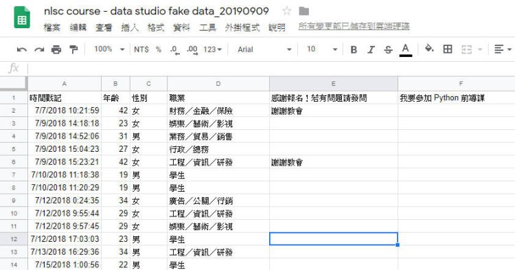The width and height of the screenshot is (515, 270).
Task: Click cell 行政/總務
Action: point(218,149)
